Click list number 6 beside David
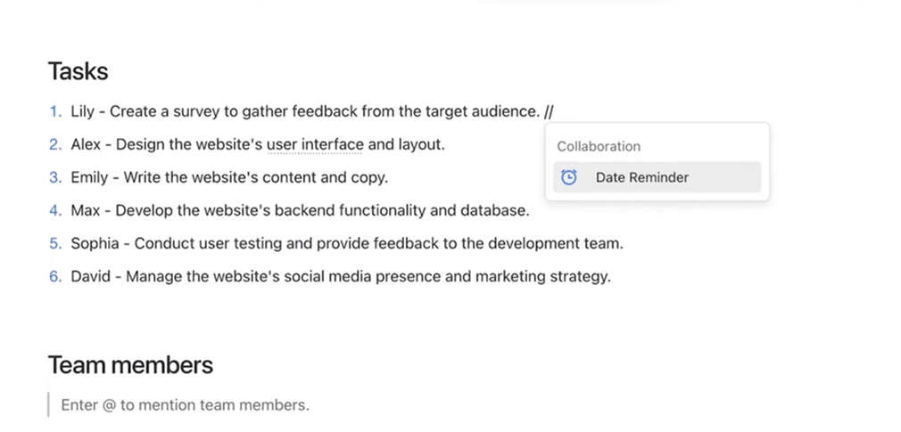This screenshot has height=432, width=901. [x=55, y=276]
